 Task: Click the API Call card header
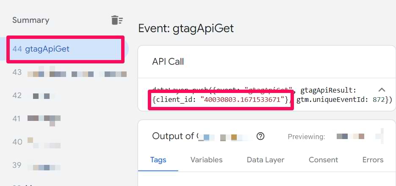pos(266,62)
